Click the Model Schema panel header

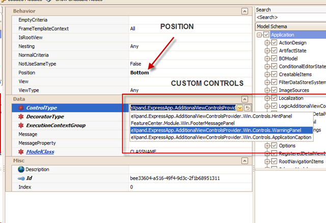(291, 26)
